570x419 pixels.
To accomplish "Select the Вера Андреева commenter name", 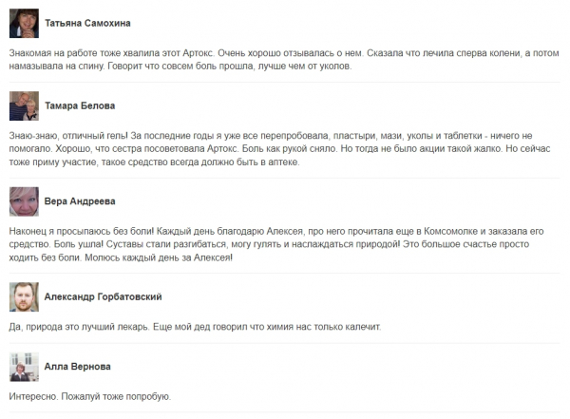I will [x=80, y=201].
